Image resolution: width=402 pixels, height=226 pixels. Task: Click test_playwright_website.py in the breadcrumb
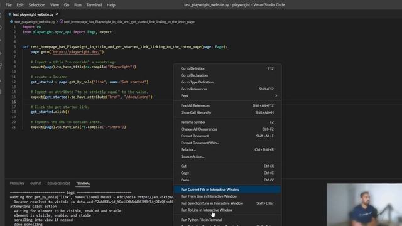pos(35,22)
